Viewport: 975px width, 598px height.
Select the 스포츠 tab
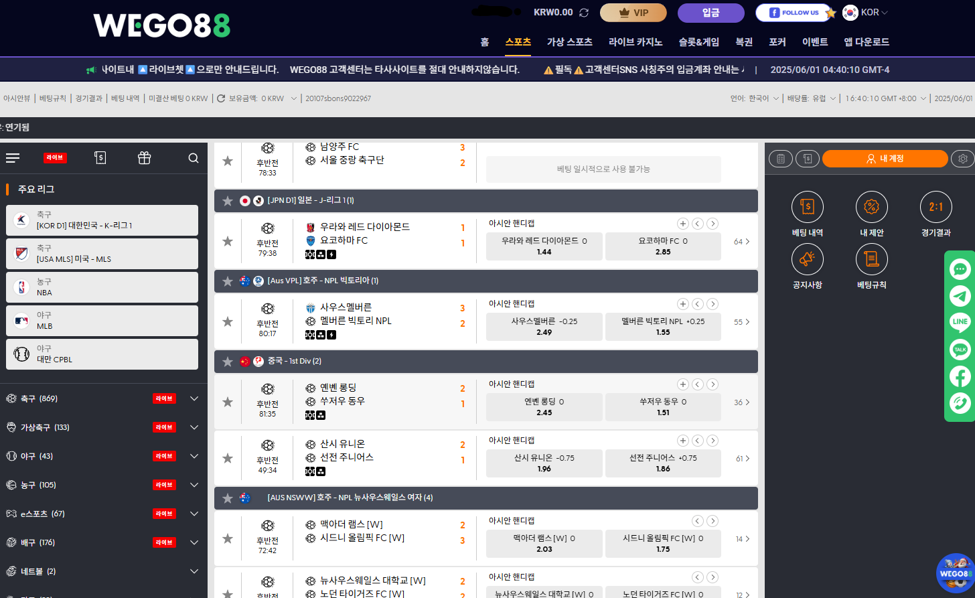(x=518, y=42)
